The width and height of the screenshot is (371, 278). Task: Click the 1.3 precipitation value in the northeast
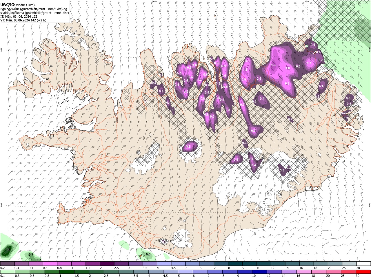273,65
